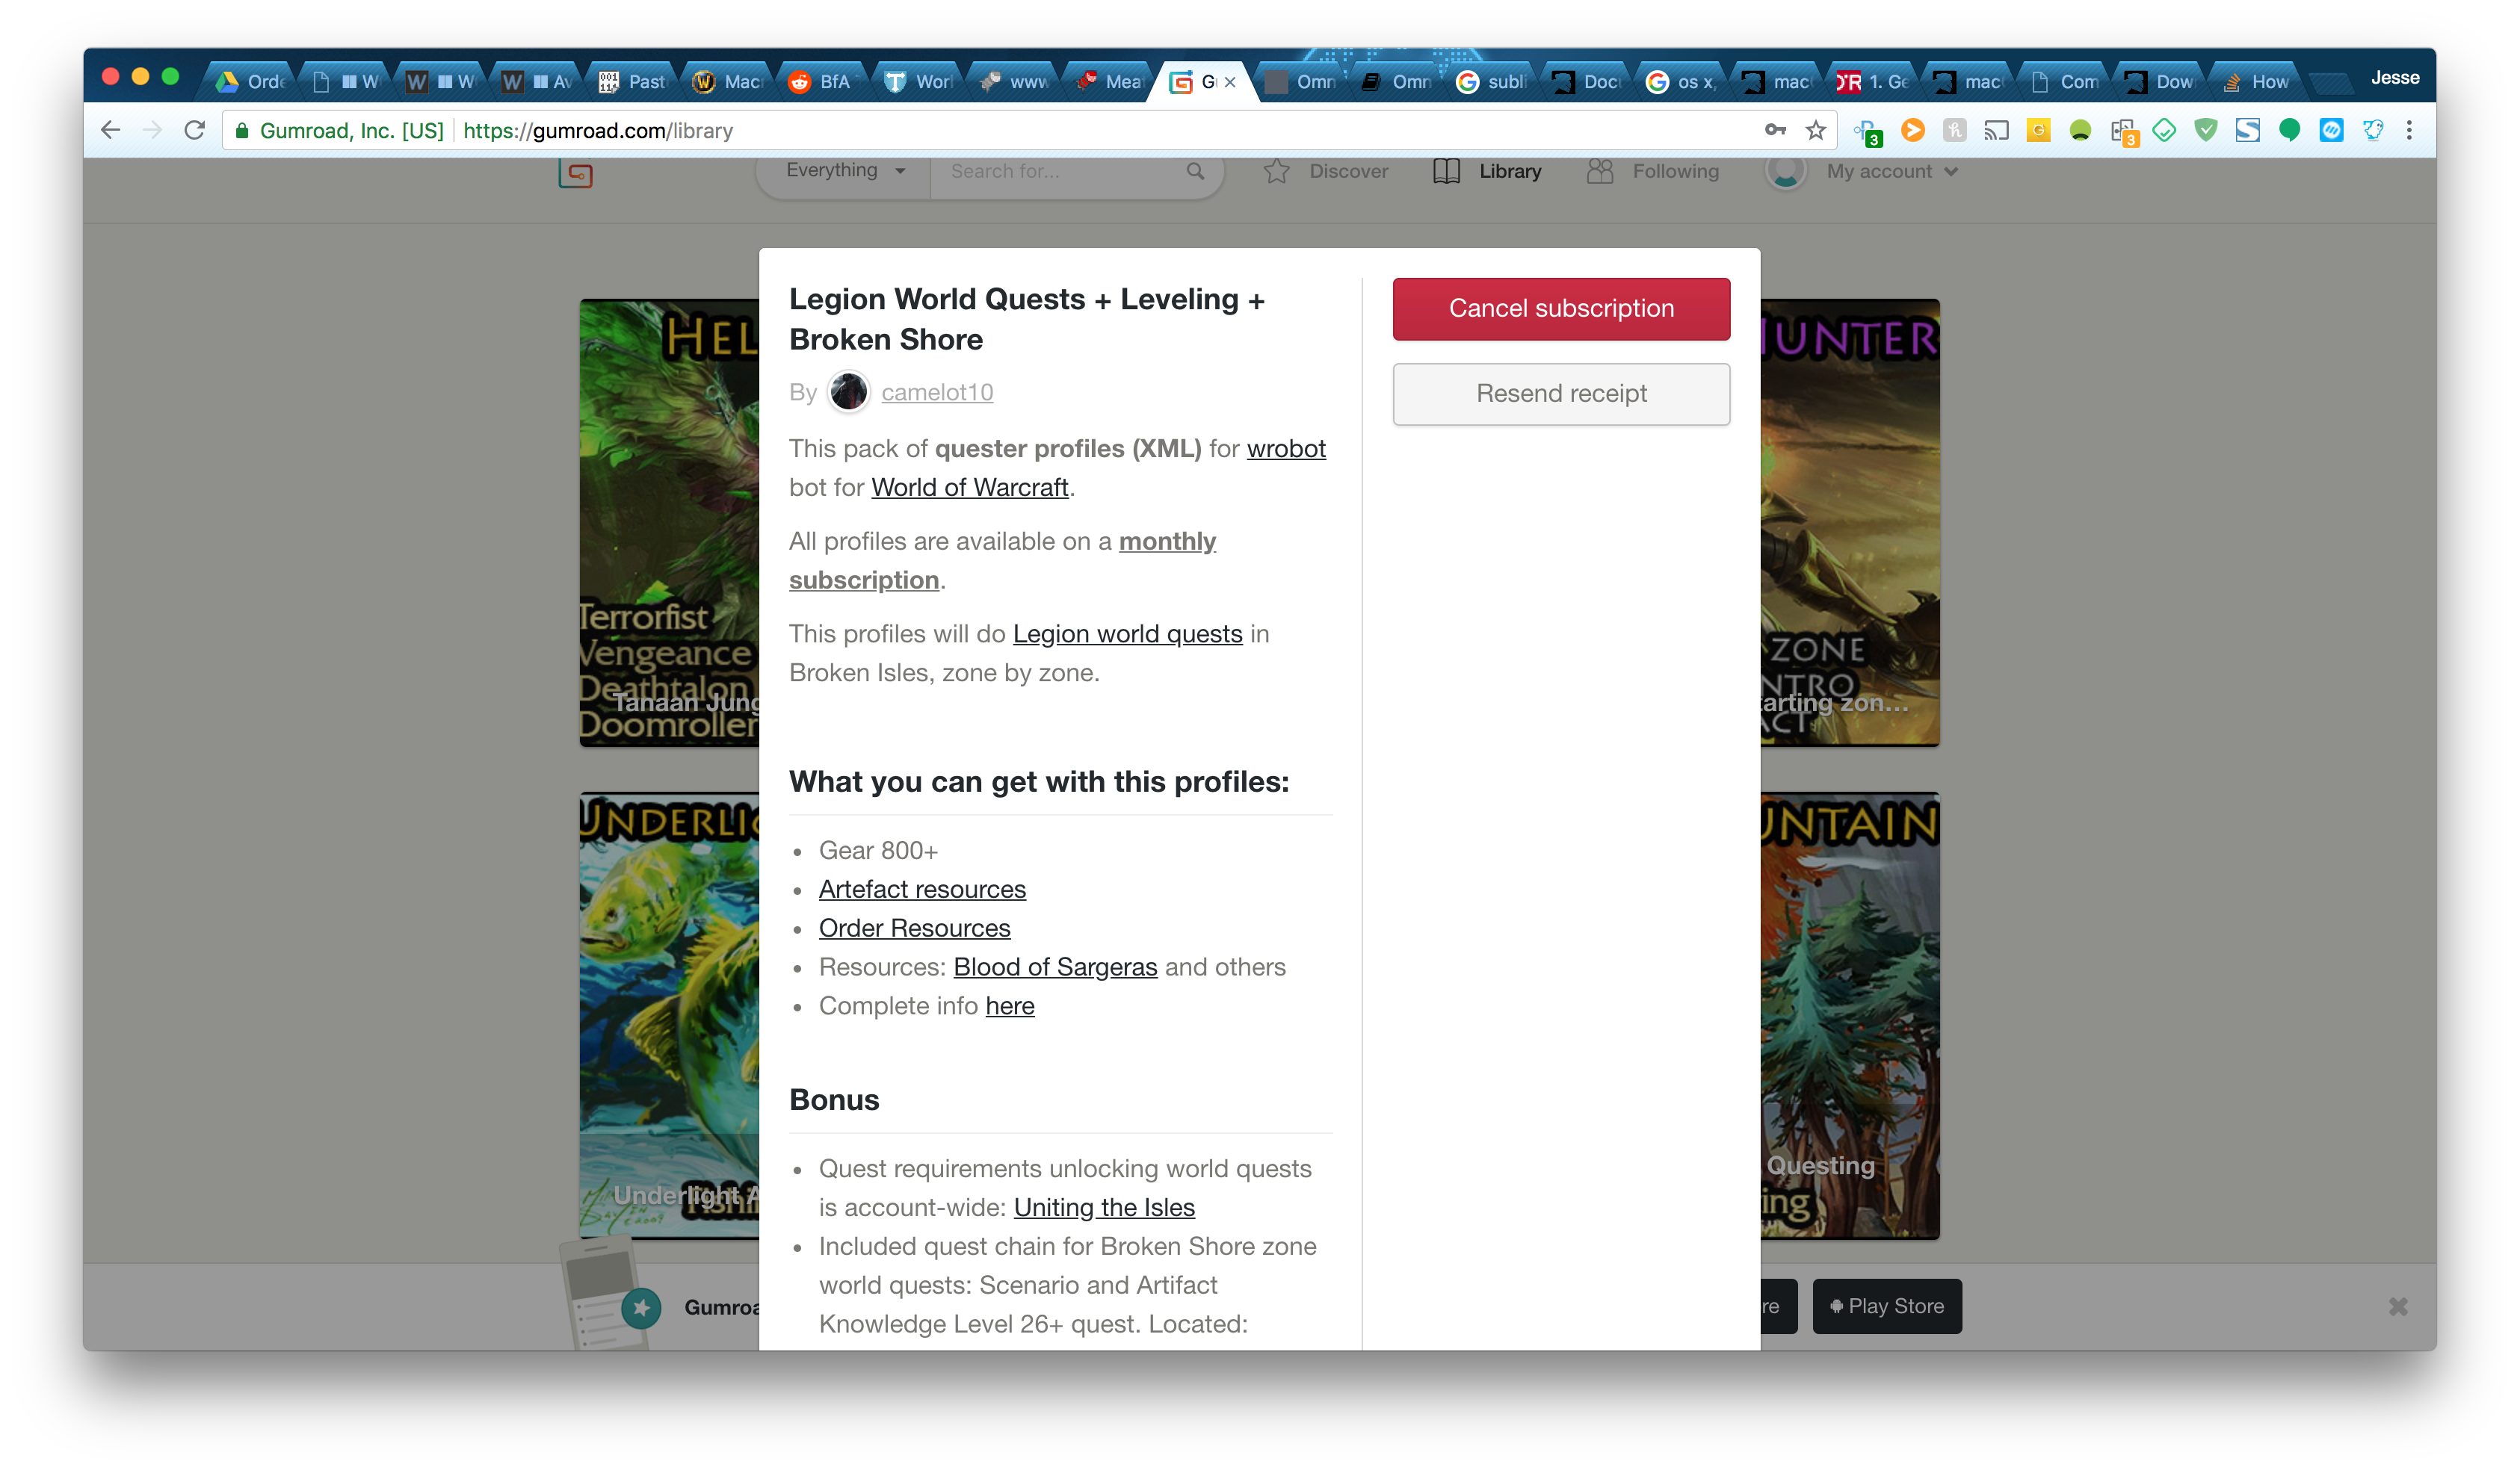Click the Gumroad logo in header
The image size is (2520, 1470).
coord(575,174)
